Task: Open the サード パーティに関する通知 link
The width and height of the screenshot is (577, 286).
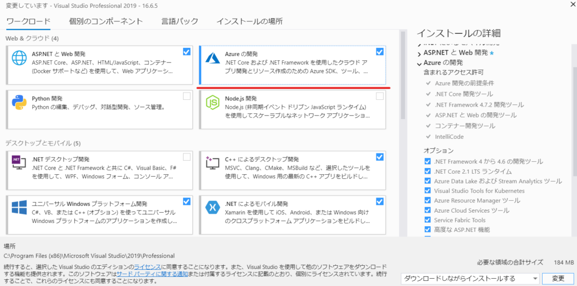Action: point(152,274)
